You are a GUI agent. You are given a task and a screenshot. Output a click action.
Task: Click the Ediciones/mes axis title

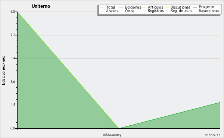coord(3,70)
